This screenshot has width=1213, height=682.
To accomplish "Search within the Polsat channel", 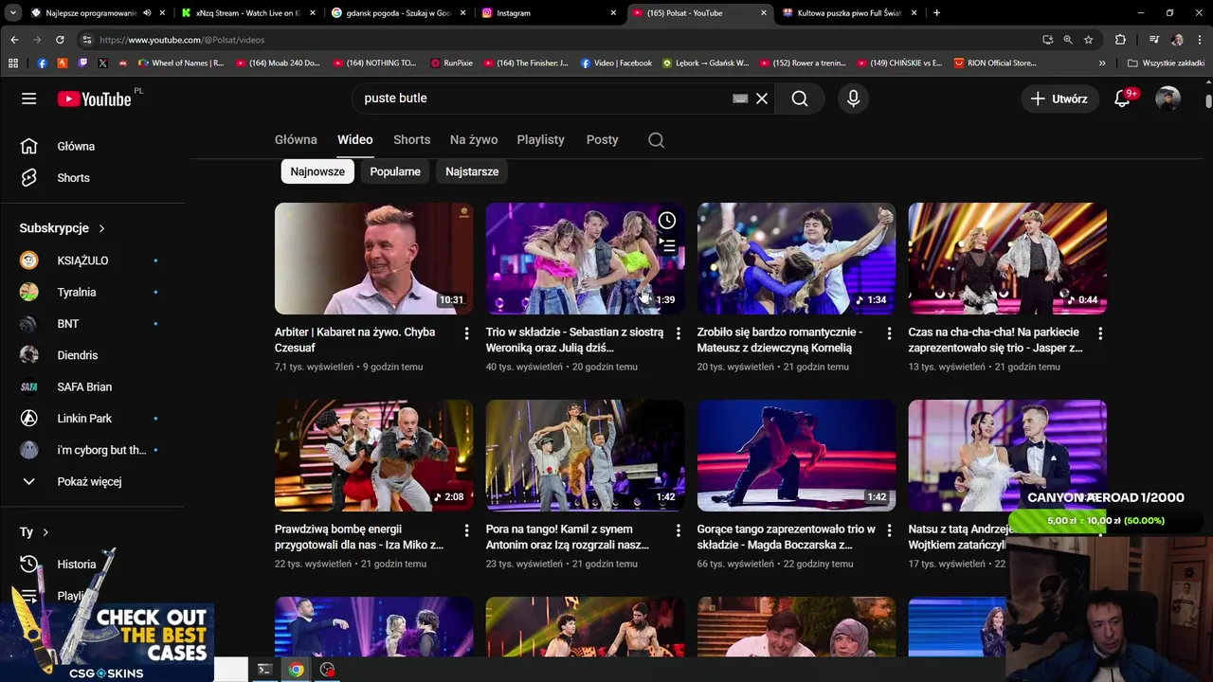I will (x=656, y=140).
